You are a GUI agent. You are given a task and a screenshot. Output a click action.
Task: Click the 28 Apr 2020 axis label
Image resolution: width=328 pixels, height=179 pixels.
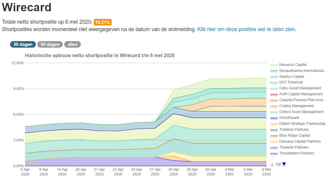[x=173, y=172]
